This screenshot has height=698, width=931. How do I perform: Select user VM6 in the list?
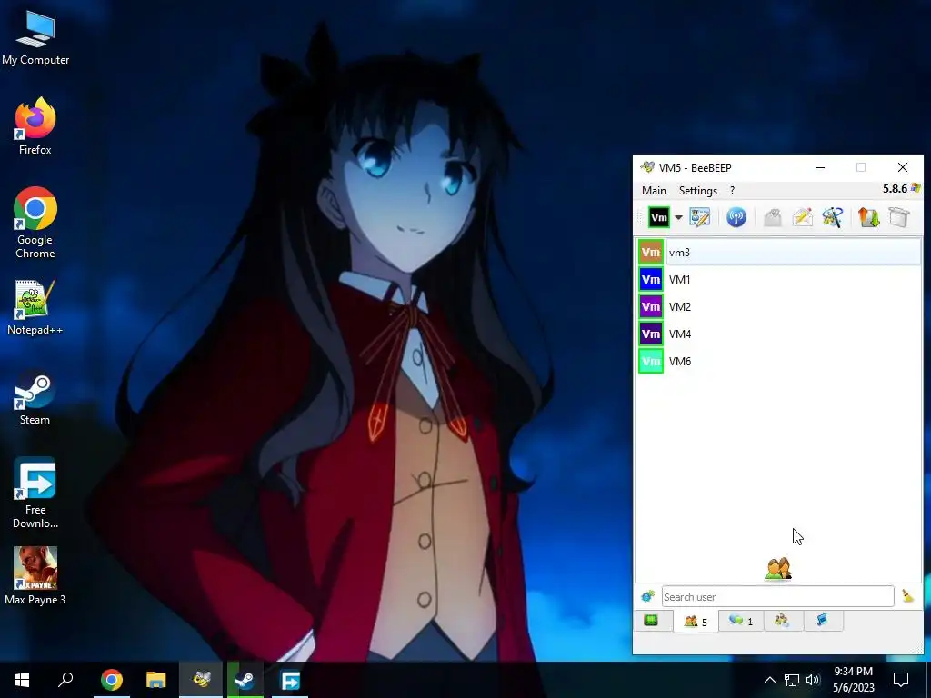(x=779, y=362)
